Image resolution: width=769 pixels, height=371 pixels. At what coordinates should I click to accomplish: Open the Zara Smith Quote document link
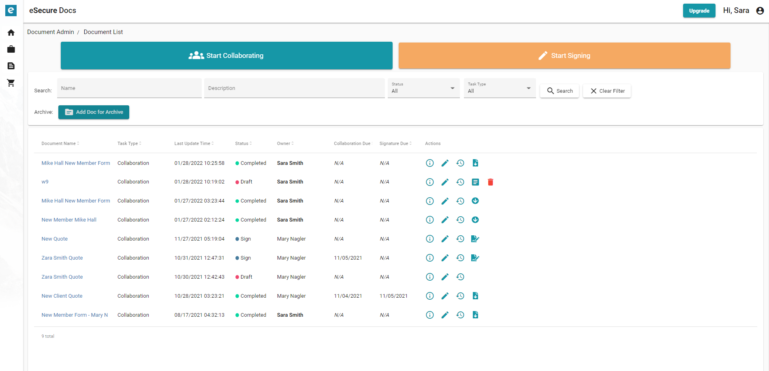click(x=62, y=258)
